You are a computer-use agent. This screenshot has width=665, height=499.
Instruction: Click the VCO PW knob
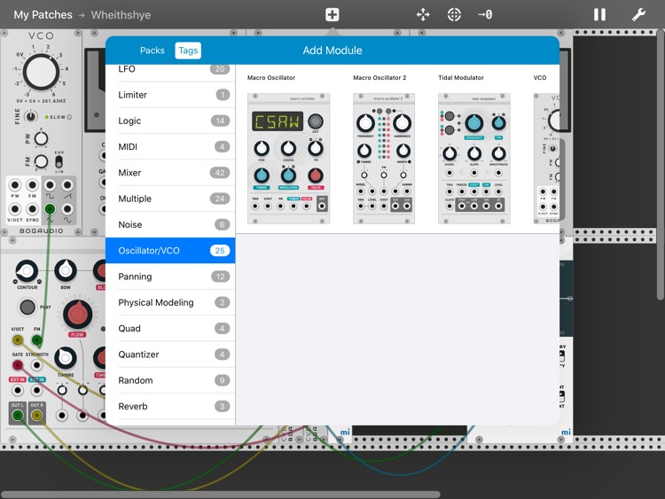(41, 138)
